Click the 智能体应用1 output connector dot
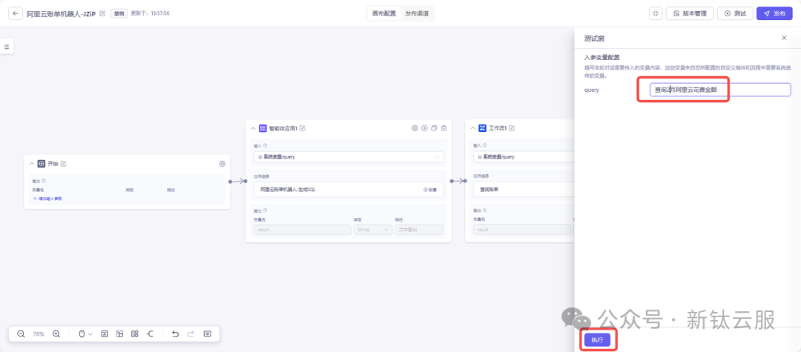Screen dimensions: 801x352 (452, 181)
